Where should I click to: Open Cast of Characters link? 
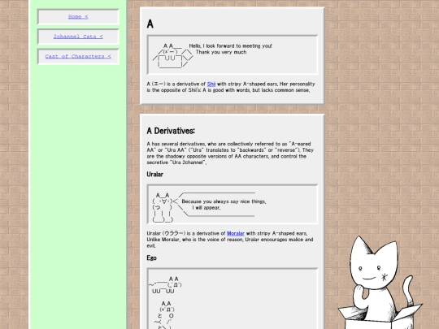point(78,57)
